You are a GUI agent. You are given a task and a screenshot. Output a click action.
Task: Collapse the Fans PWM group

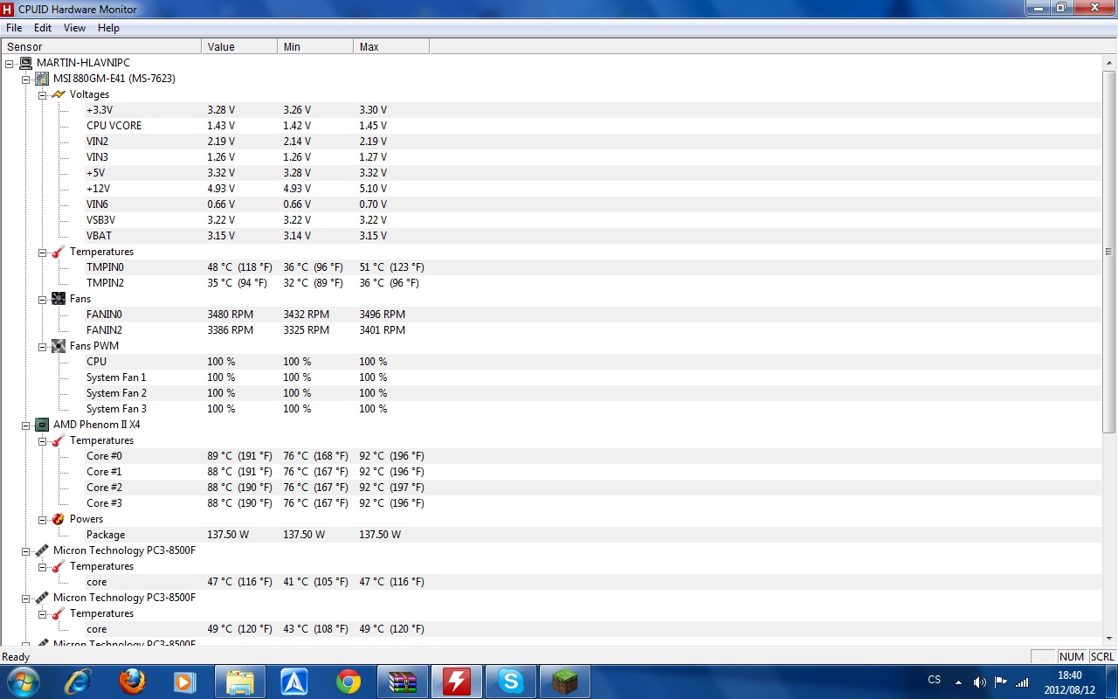(x=42, y=346)
